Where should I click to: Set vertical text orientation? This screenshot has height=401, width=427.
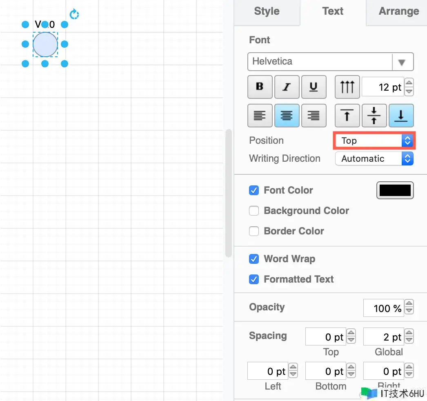coord(347,87)
